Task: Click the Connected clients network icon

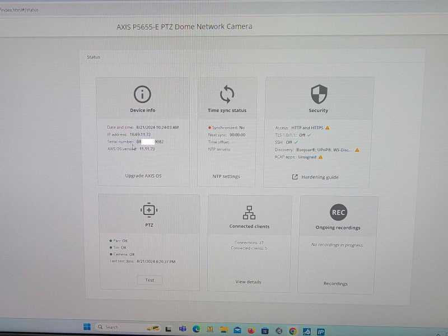Action: coord(249,213)
